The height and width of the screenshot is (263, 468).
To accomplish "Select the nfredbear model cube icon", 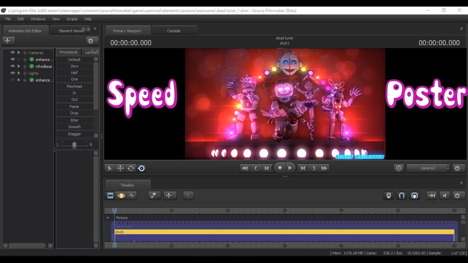I will coord(32,66).
